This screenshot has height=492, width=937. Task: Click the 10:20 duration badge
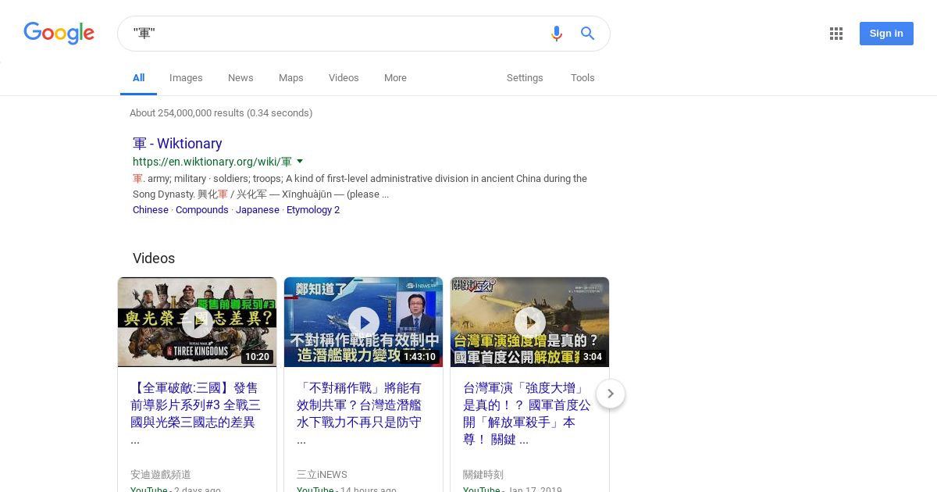[x=257, y=357]
